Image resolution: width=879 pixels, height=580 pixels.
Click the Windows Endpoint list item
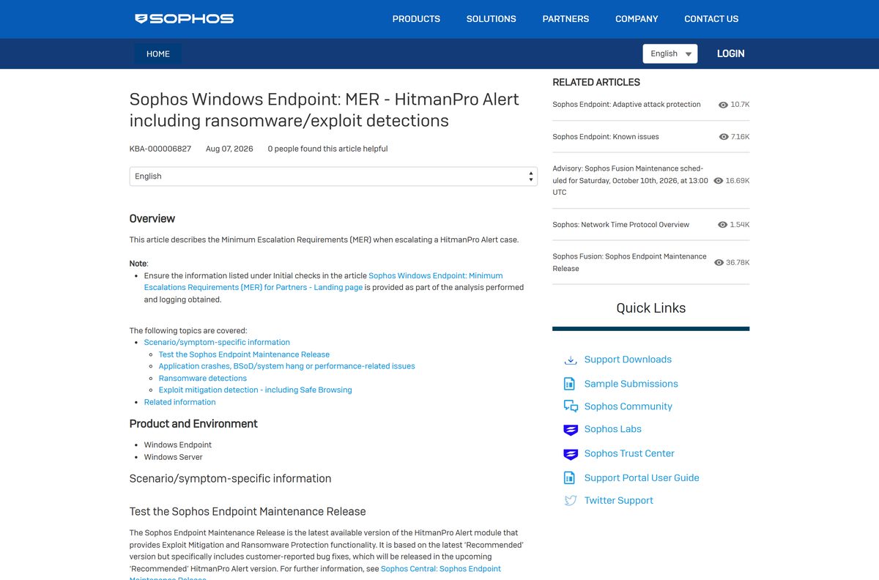point(178,445)
